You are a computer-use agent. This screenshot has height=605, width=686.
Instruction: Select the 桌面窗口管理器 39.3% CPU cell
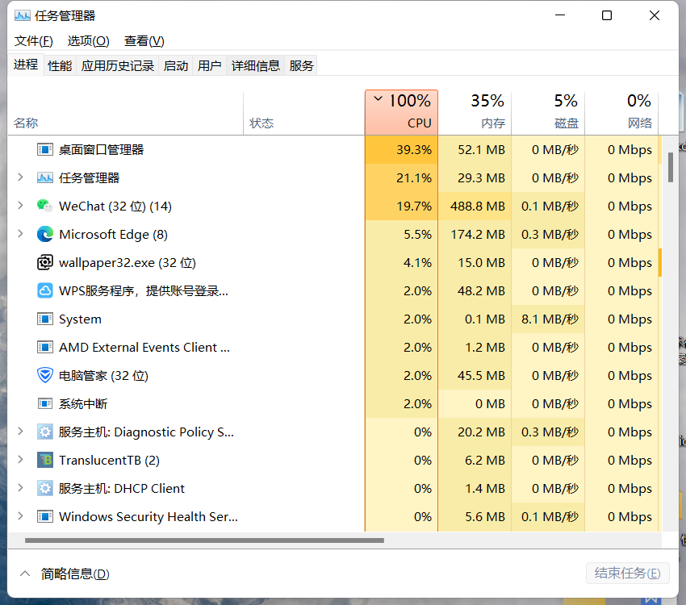402,149
